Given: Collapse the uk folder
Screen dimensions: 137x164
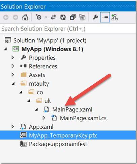Looking at the screenshot, I should [x=29, y=101].
